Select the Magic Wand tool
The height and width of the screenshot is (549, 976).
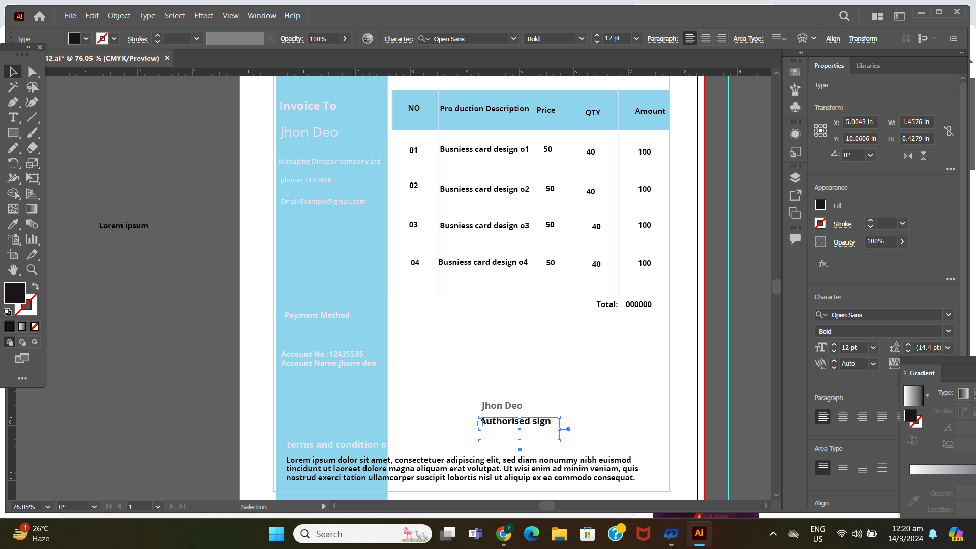(13, 87)
